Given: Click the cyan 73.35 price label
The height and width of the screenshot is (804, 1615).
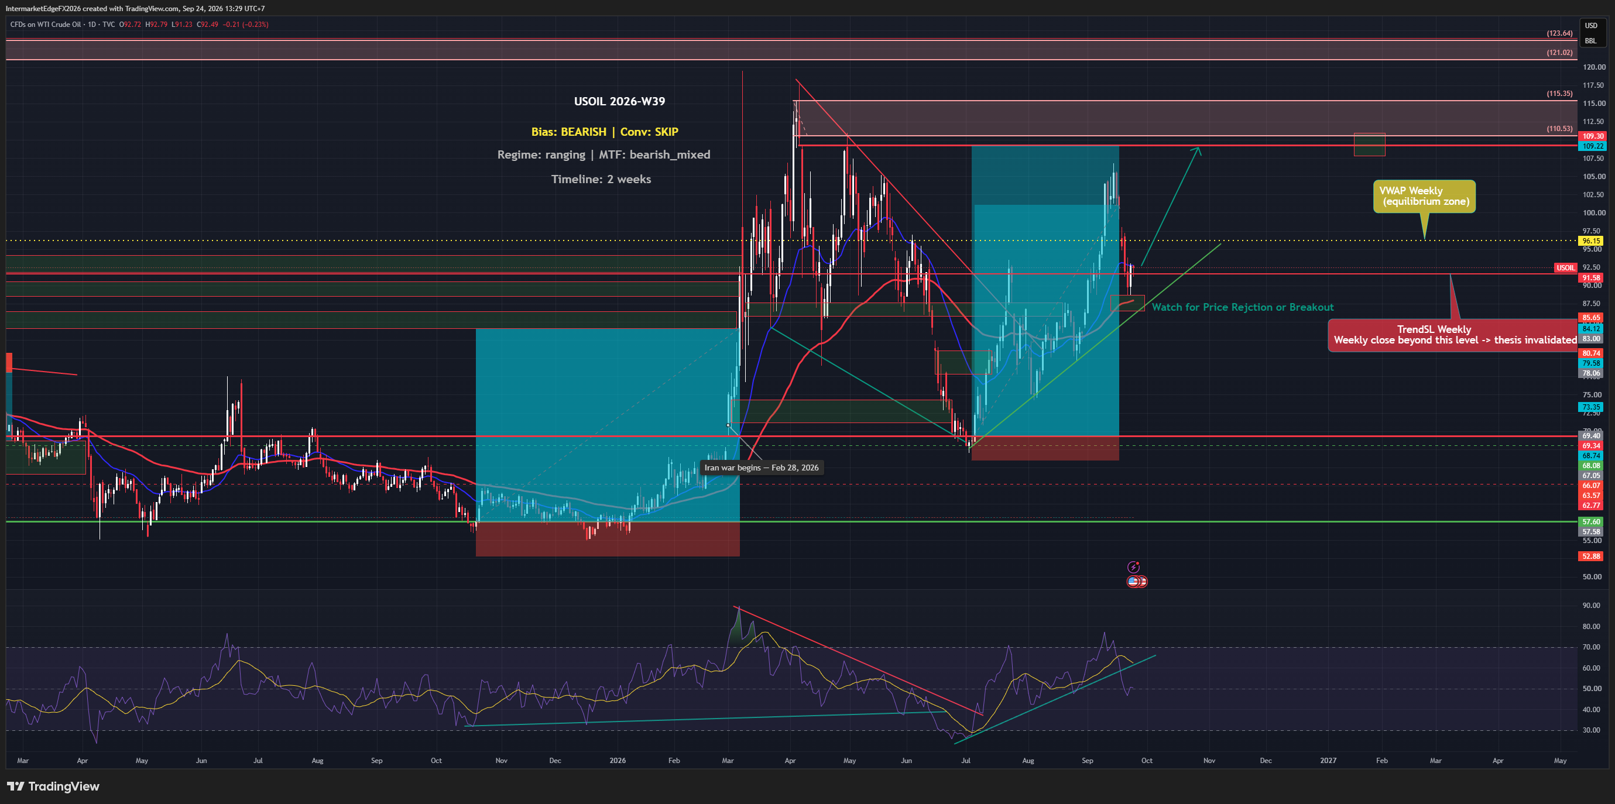Looking at the screenshot, I should [1591, 407].
